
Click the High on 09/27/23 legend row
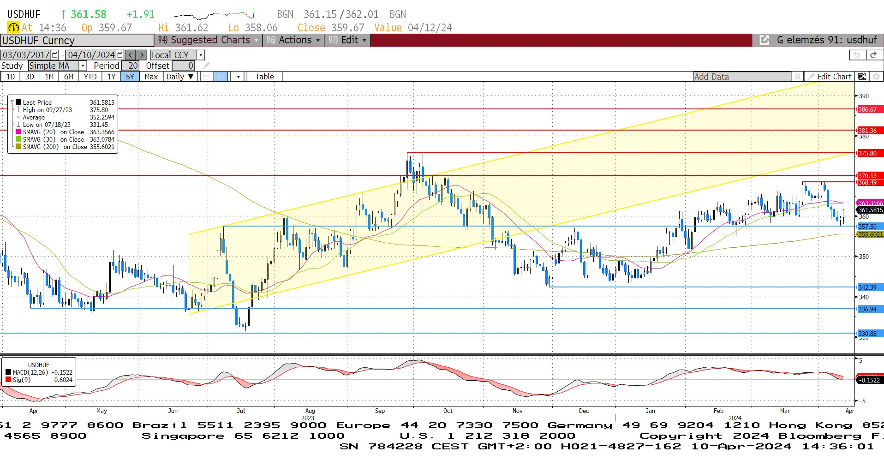click(x=65, y=110)
